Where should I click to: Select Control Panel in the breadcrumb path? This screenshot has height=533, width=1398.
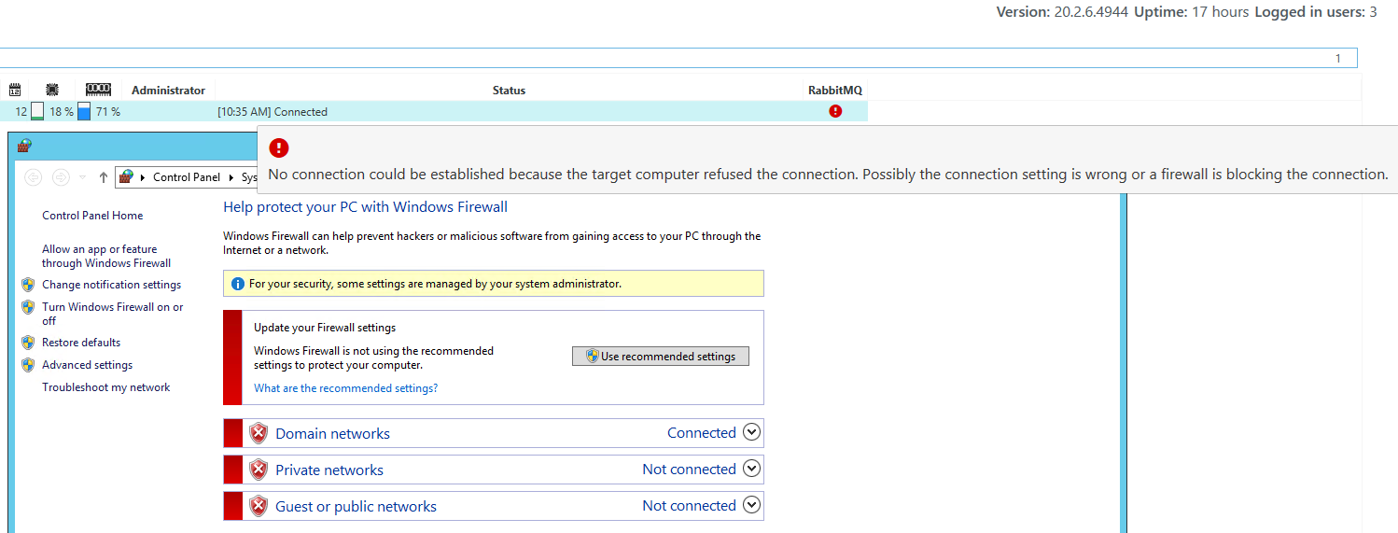(x=187, y=177)
